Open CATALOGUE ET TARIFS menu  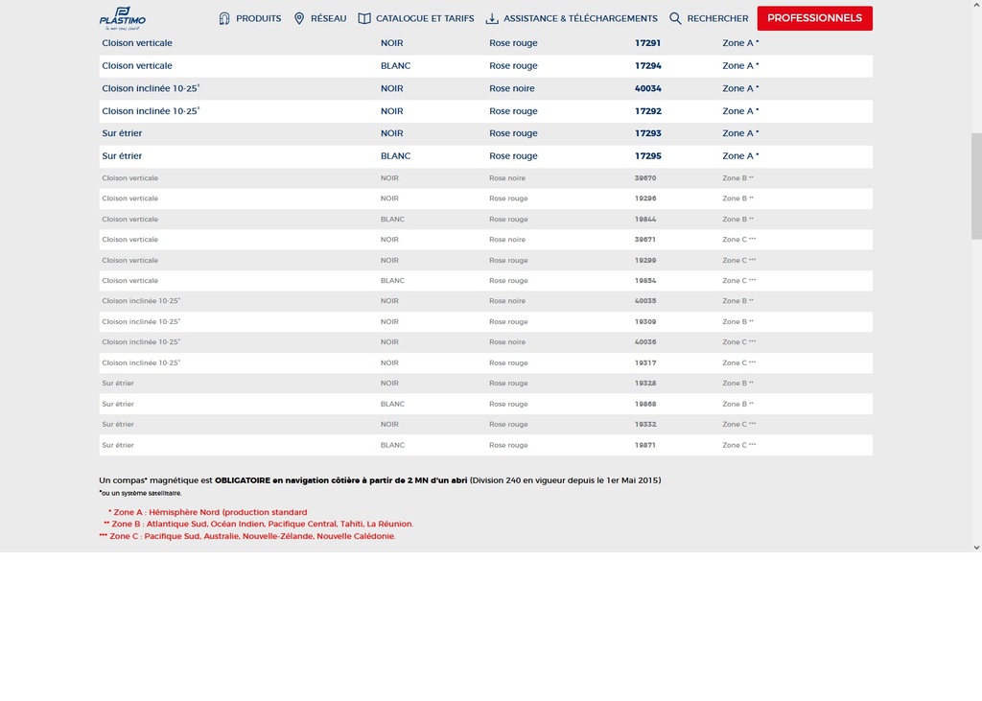[x=425, y=19]
